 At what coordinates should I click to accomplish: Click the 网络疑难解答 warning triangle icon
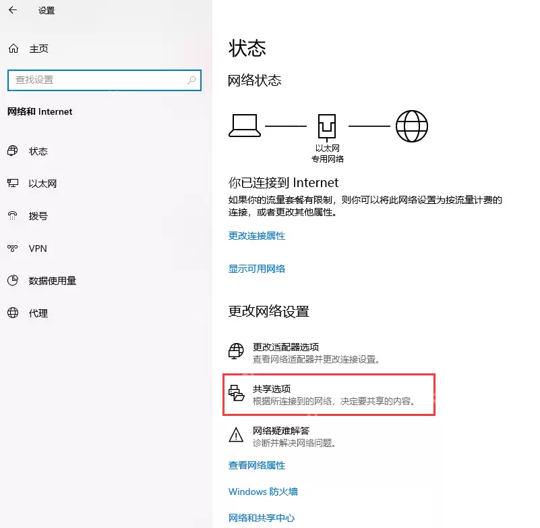pos(236,435)
